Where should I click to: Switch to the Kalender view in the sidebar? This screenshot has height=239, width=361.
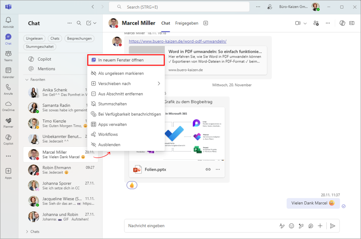(x=8, y=72)
